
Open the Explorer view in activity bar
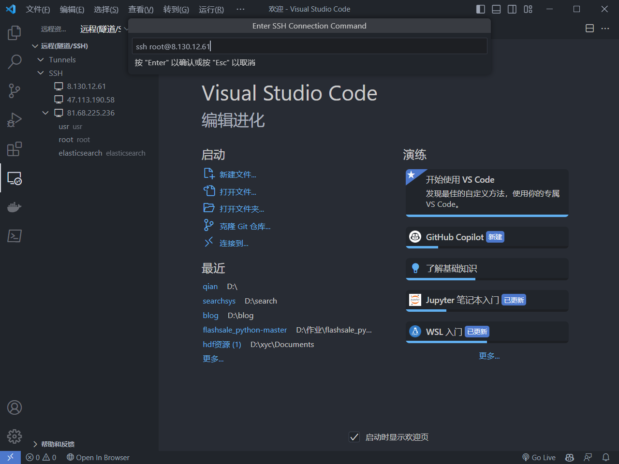pyautogui.click(x=15, y=33)
